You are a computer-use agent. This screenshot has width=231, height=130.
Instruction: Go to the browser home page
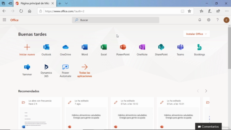pyautogui.click(x=30, y=11)
